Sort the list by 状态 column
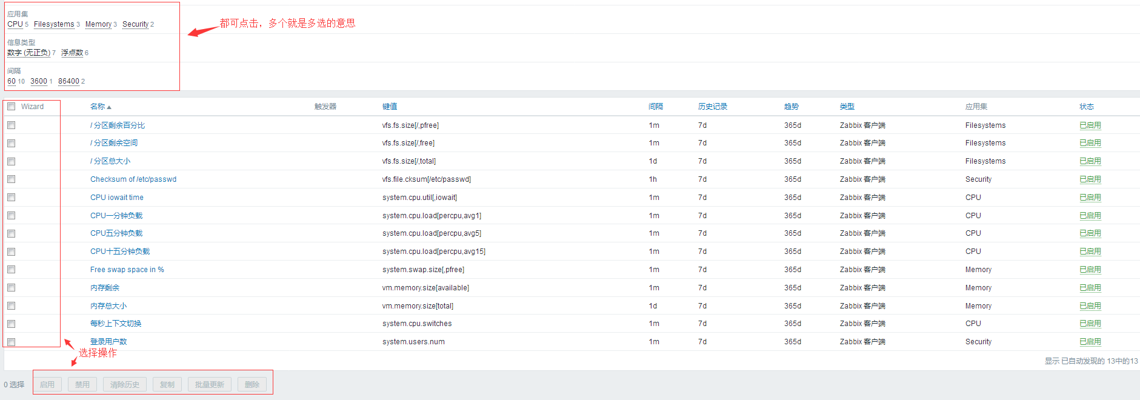1140x400 pixels. pyautogui.click(x=1086, y=107)
